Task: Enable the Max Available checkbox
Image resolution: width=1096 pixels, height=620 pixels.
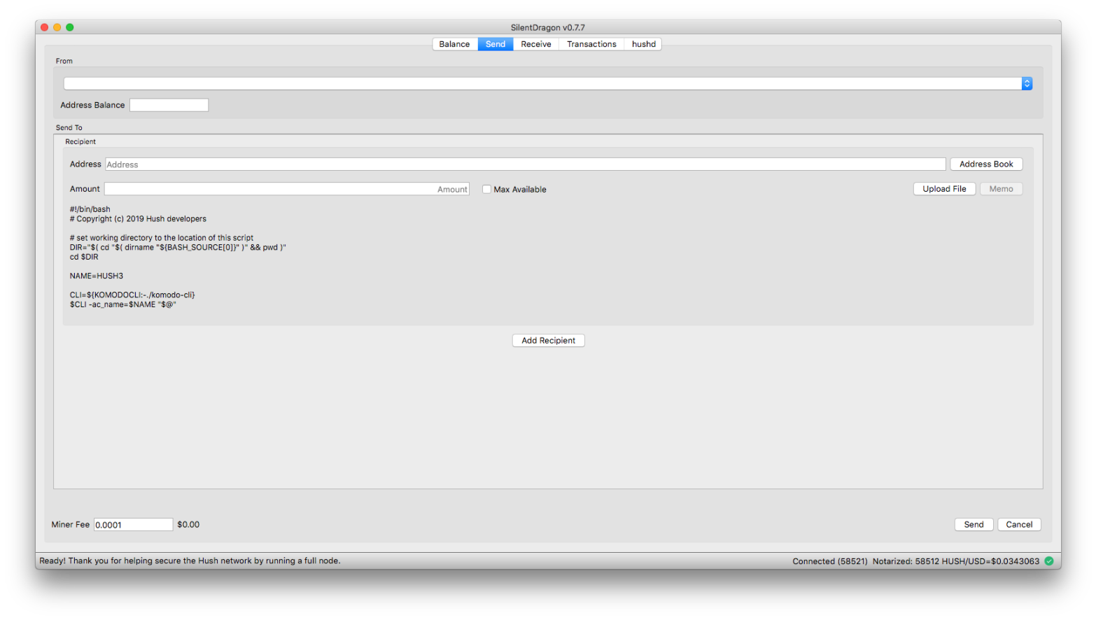Action: (x=486, y=189)
